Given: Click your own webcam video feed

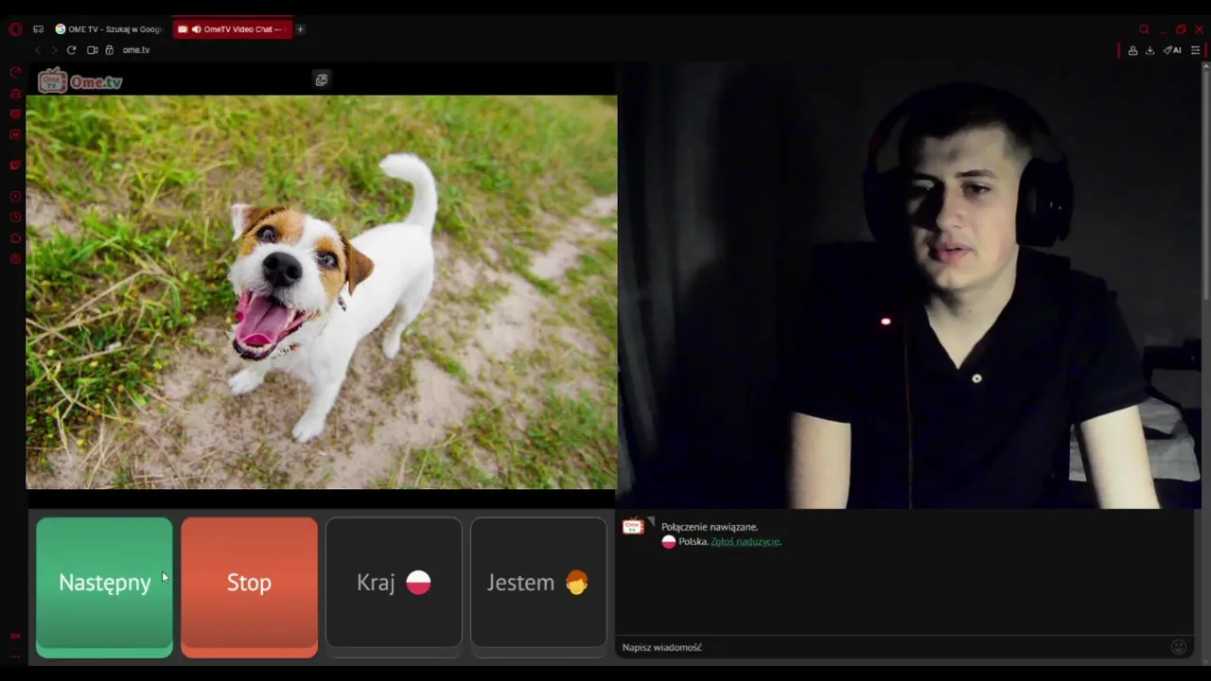Looking at the screenshot, I should 908,286.
